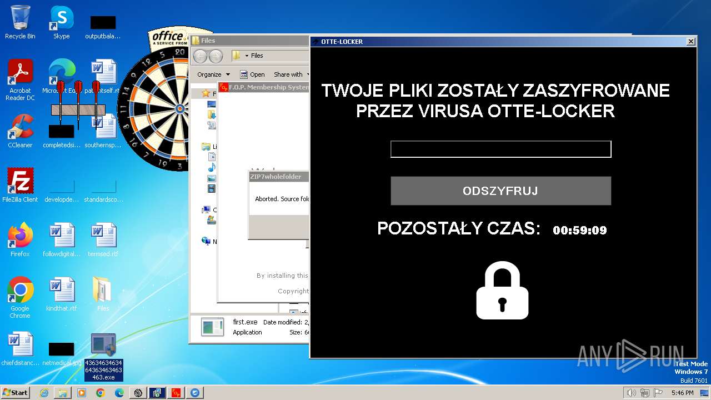Viewport: 711px width, 400px height.
Task: Open Windows Media Player from the taskbar
Action: point(82,393)
